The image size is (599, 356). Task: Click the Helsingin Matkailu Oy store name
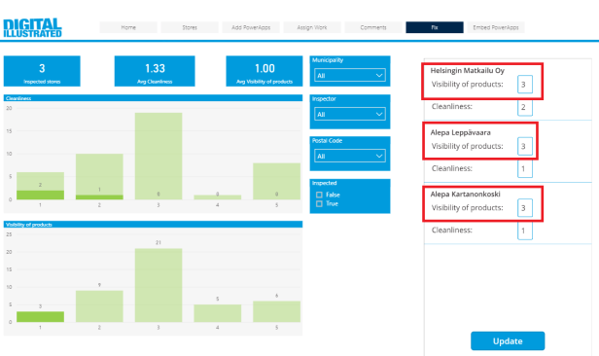tap(467, 71)
